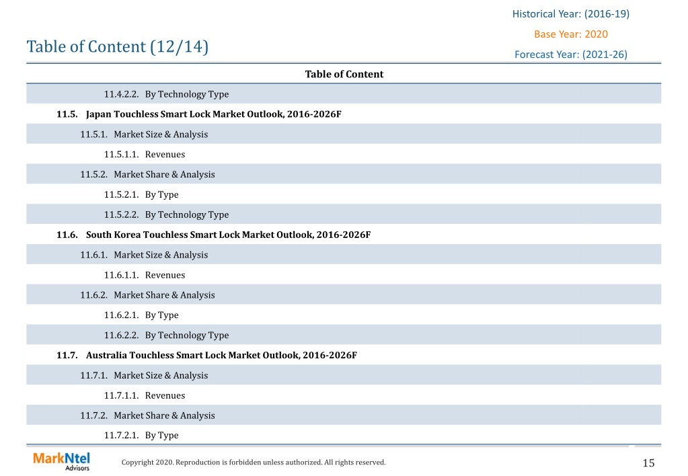Click page number 15
The image size is (688, 476).
648,463
